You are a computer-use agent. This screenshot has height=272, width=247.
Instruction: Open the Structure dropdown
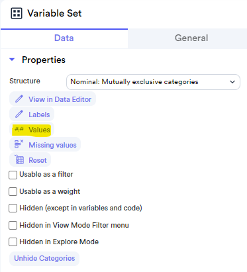click(x=153, y=82)
